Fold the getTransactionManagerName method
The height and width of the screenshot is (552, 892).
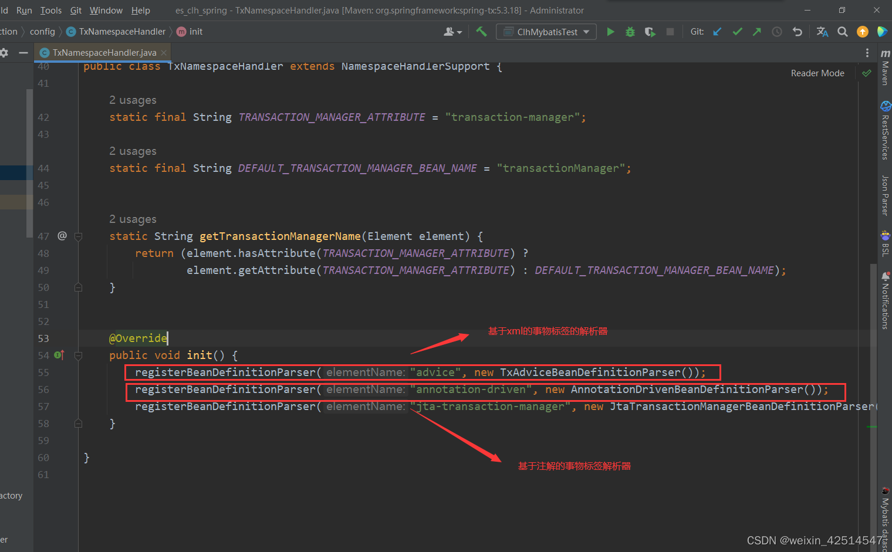point(78,236)
